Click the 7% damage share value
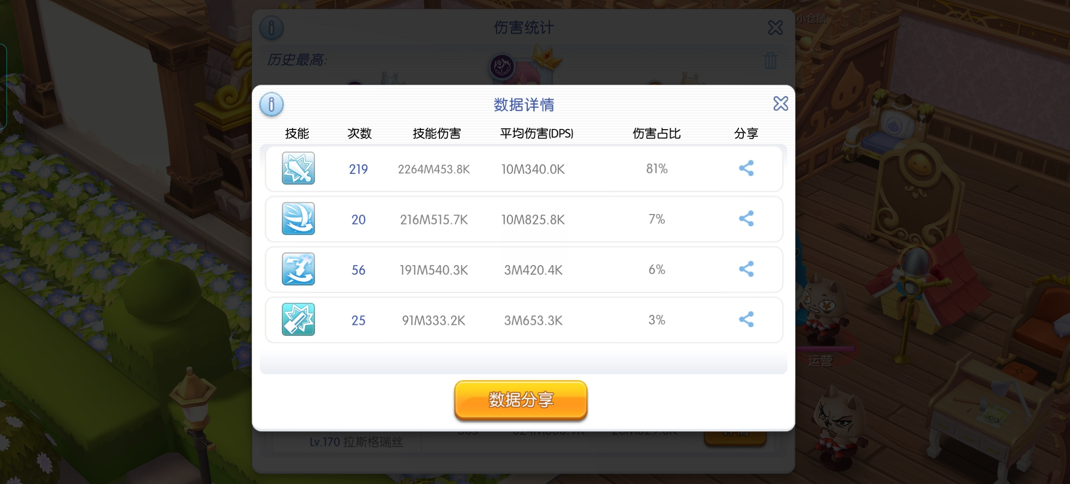Image resolution: width=1070 pixels, height=484 pixels. (657, 219)
